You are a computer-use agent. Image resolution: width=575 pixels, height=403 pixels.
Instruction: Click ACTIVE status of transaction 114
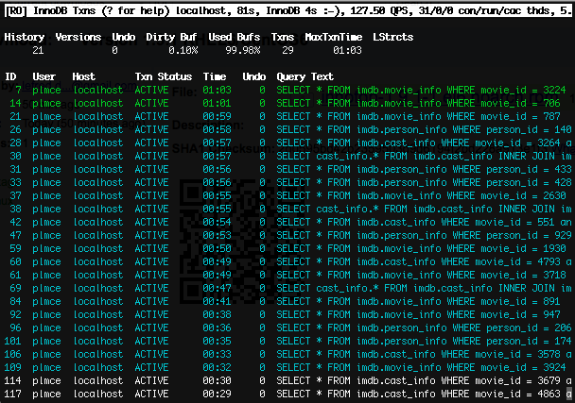coord(151,380)
